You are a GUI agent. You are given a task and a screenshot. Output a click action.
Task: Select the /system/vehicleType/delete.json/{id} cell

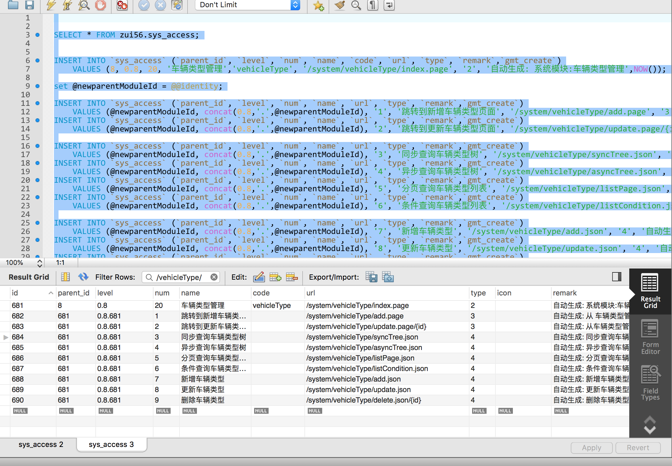pos(387,400)
